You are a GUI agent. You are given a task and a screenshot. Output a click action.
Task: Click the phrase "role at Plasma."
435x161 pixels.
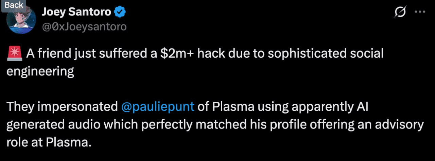pyautogui.click(x=49, y=142)
